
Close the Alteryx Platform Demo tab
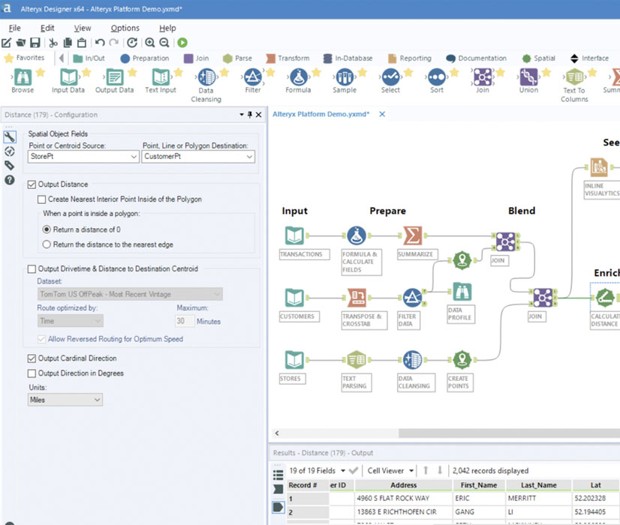[x=382, y=114]
